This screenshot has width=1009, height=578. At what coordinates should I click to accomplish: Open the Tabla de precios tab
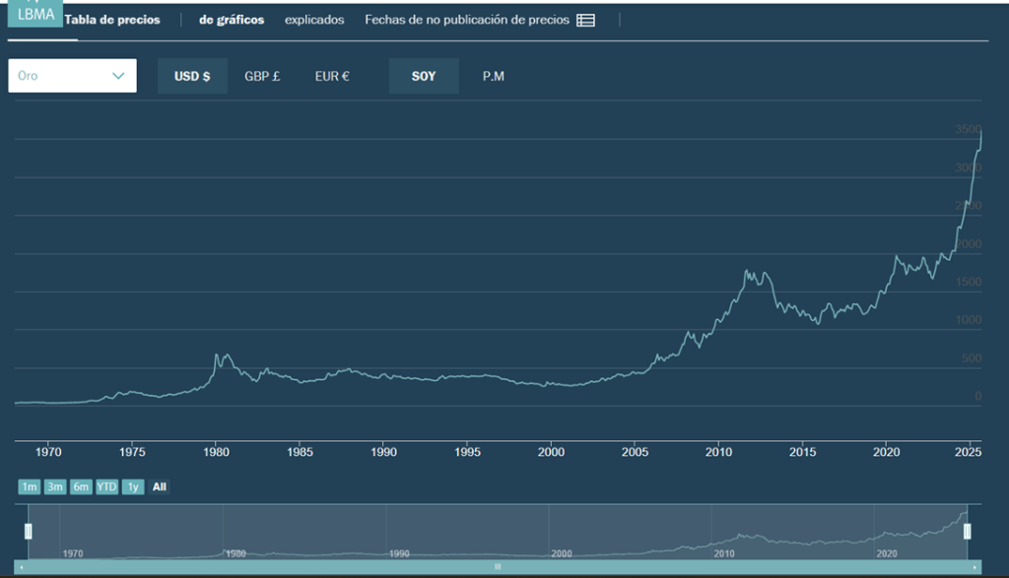tap(111, 21)
